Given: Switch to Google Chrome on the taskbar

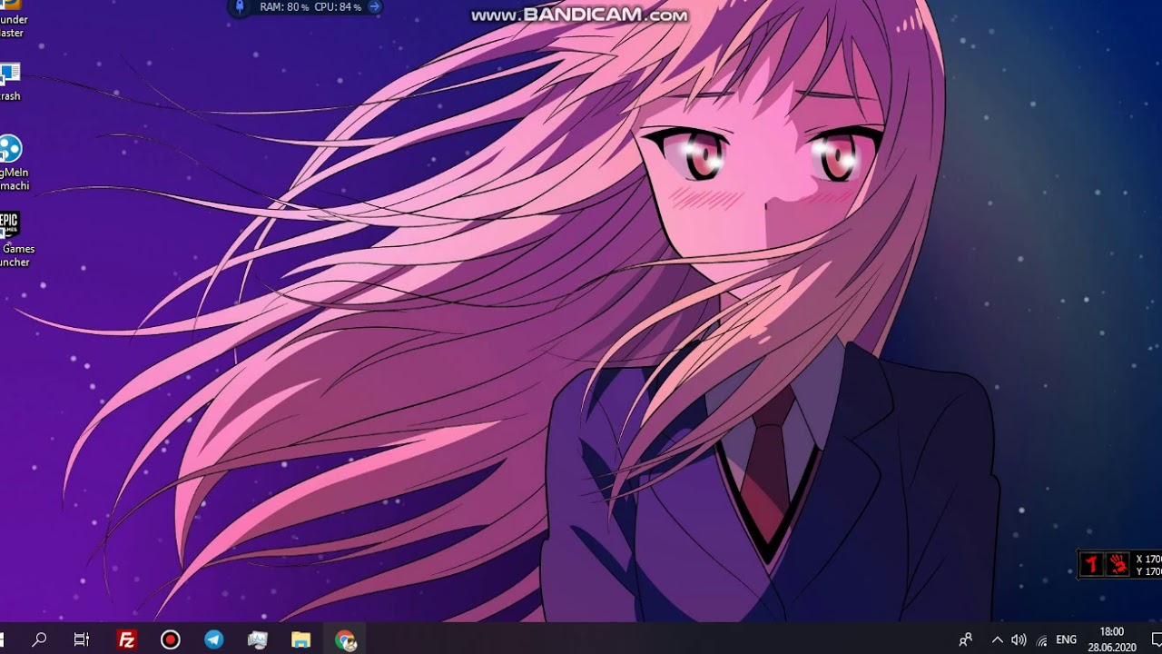Looking at the screenshot, I should point(345,639).
